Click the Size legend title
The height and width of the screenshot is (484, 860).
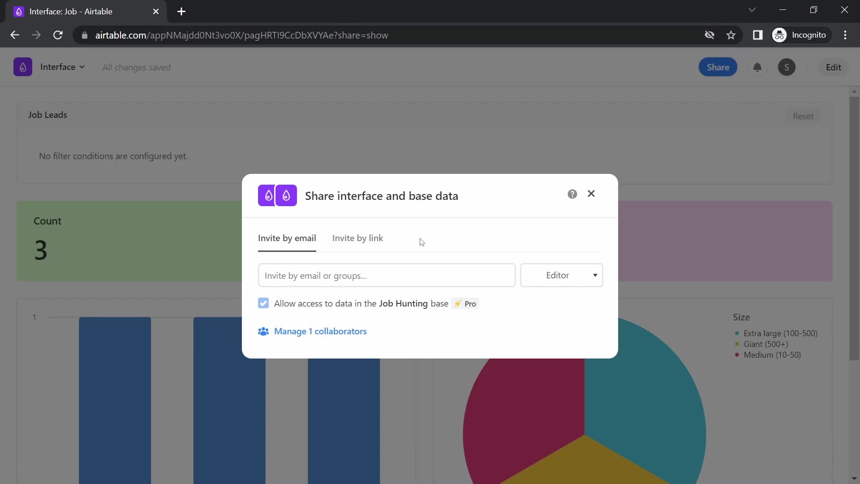pos(741,317)
